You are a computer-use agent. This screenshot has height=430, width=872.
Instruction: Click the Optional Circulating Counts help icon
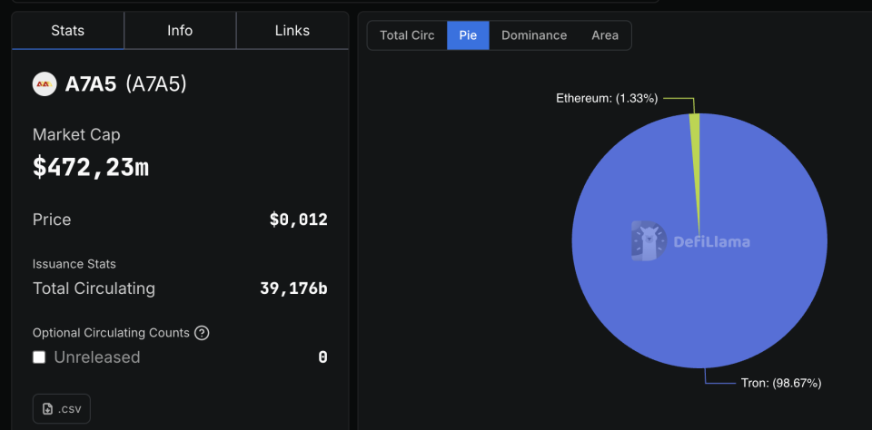coord(202,333)
